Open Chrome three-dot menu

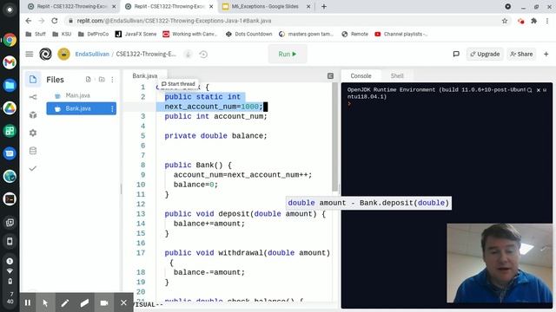tap(548, 21)
